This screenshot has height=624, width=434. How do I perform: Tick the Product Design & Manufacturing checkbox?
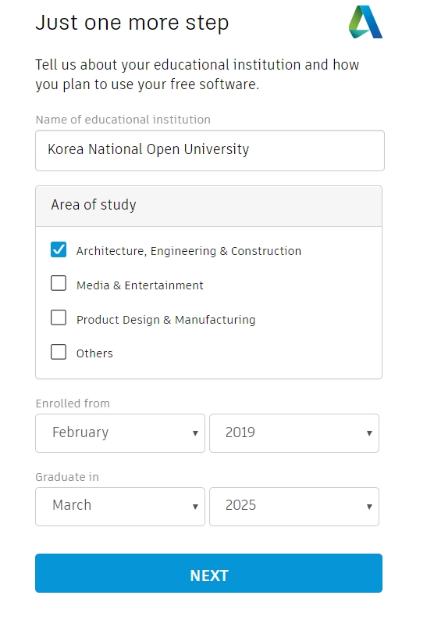59,317
